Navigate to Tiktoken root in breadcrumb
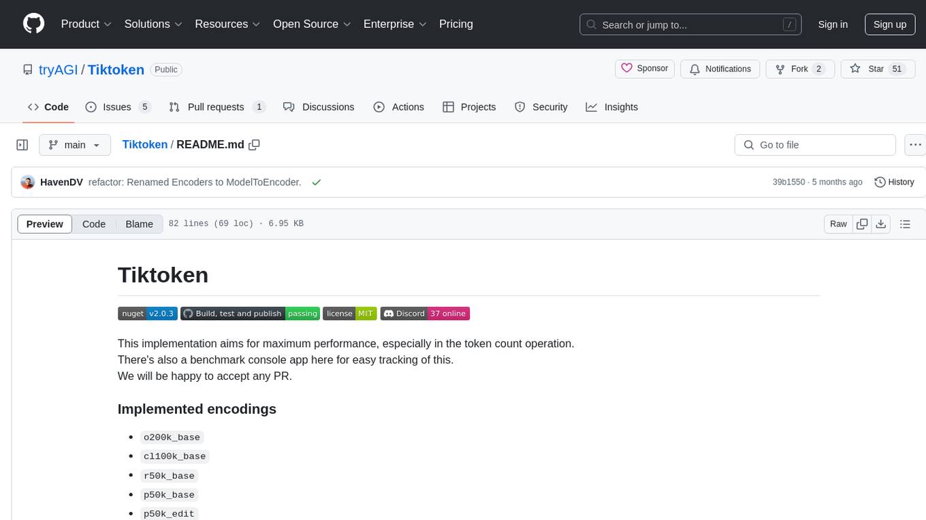 pyautogui.click(x=144, y=144)
